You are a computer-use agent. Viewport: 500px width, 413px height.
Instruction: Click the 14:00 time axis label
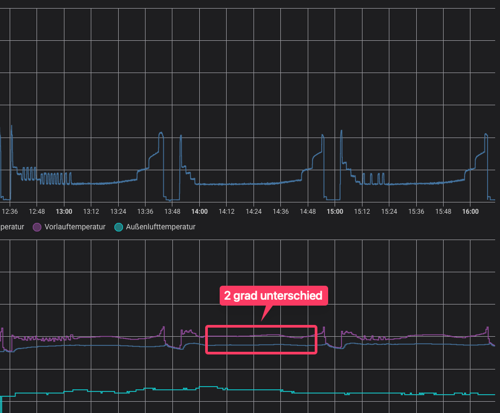point(200,212)
